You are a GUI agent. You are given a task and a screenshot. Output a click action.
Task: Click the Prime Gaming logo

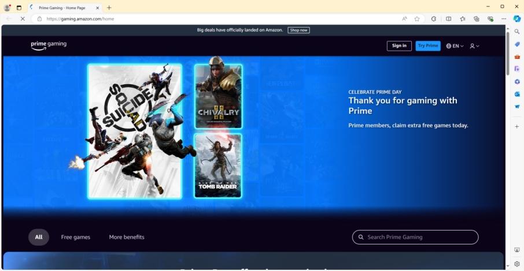coord(49,46)
